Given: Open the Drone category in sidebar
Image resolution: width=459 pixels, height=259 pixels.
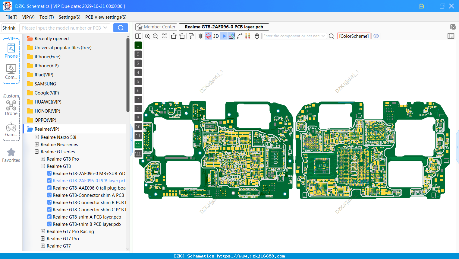Looking at the screenshot, I should [x=11, y=108].
